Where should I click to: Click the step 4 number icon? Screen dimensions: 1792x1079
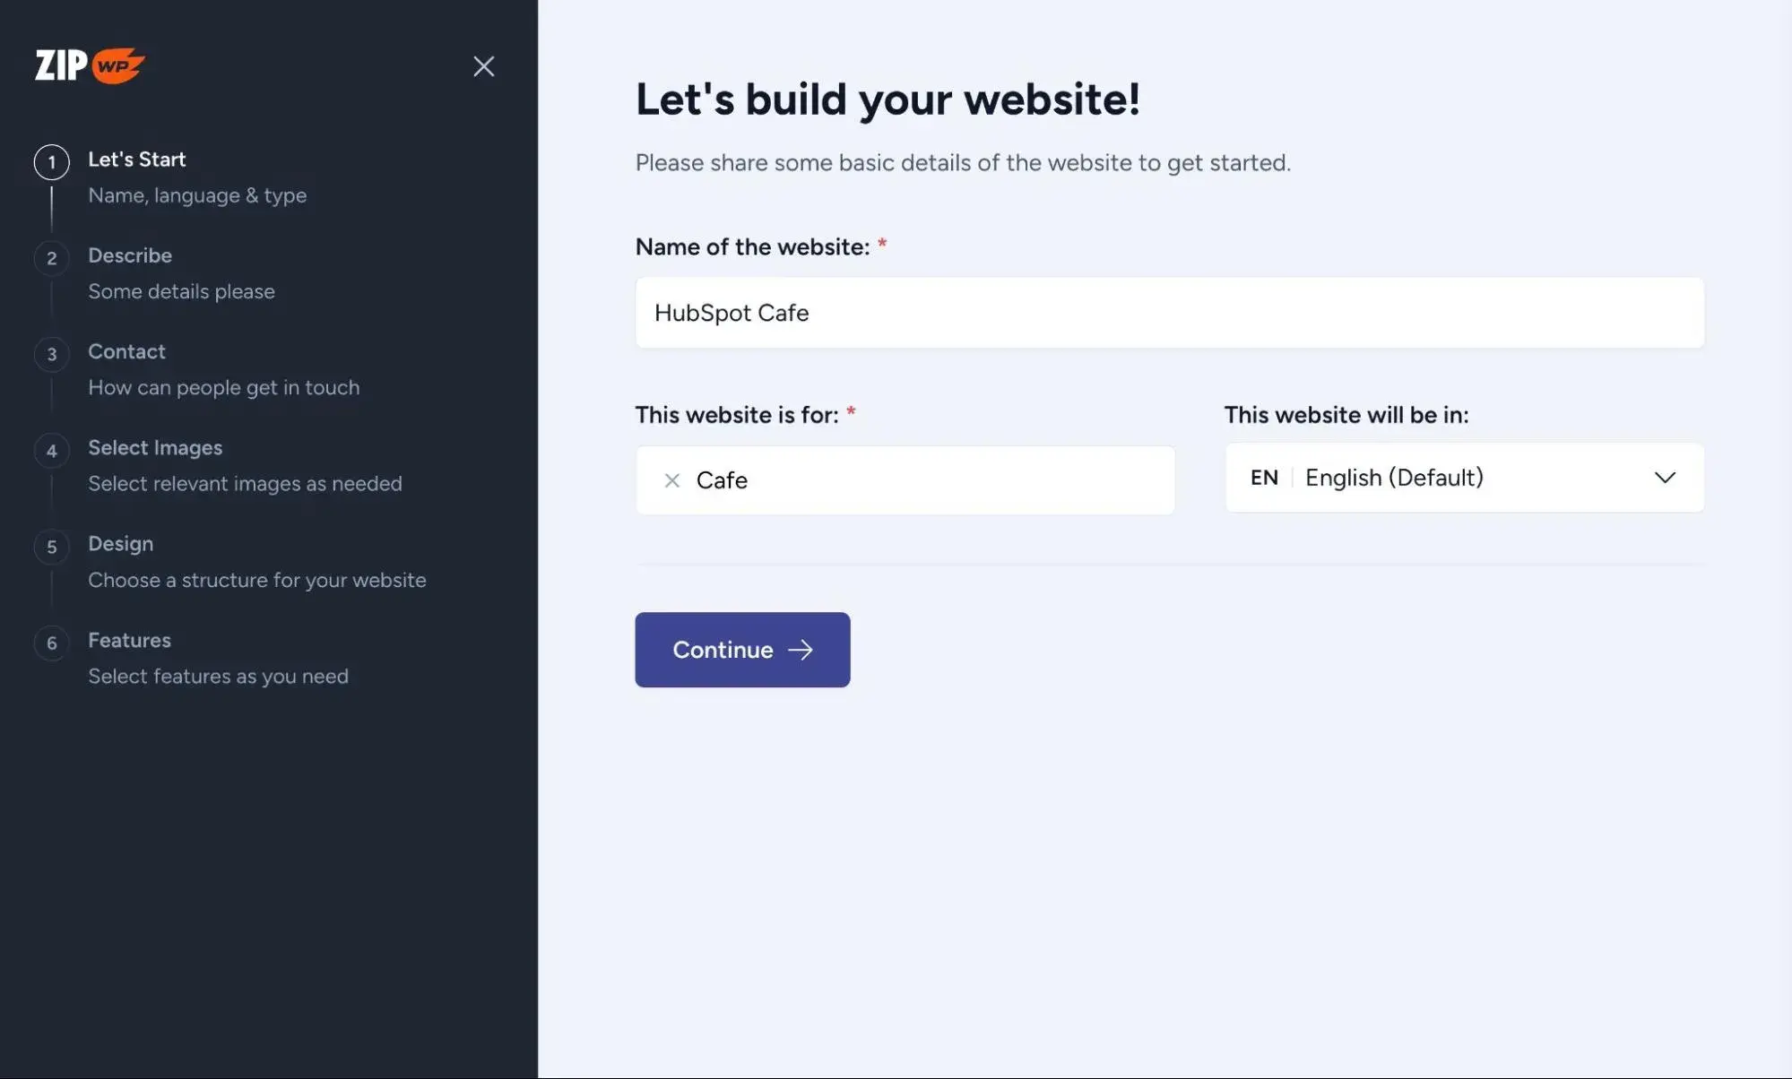52,451
